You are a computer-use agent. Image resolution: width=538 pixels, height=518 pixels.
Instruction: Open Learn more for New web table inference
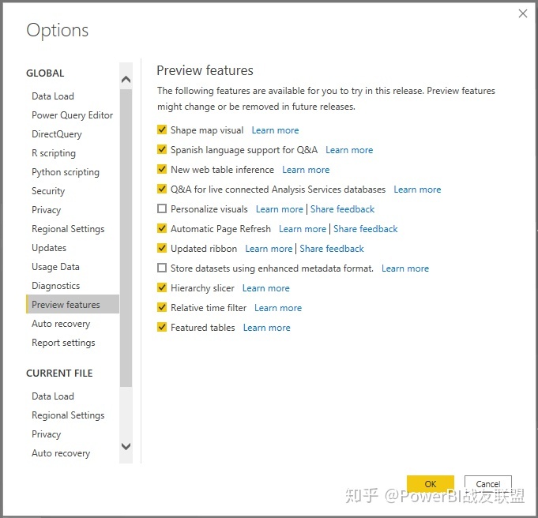pos(306,170)
